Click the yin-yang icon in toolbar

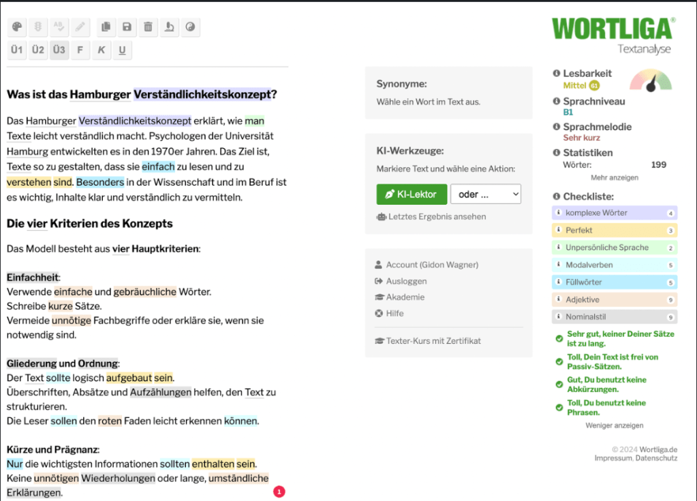tap(190, 27)
